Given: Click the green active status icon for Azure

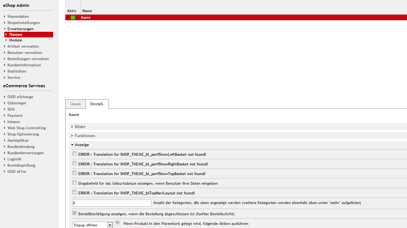Looking at the screenshot, I should point(73,18).
